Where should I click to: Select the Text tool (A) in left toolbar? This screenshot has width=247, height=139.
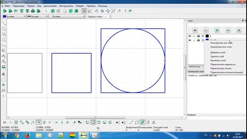click(x=3, y=74)
